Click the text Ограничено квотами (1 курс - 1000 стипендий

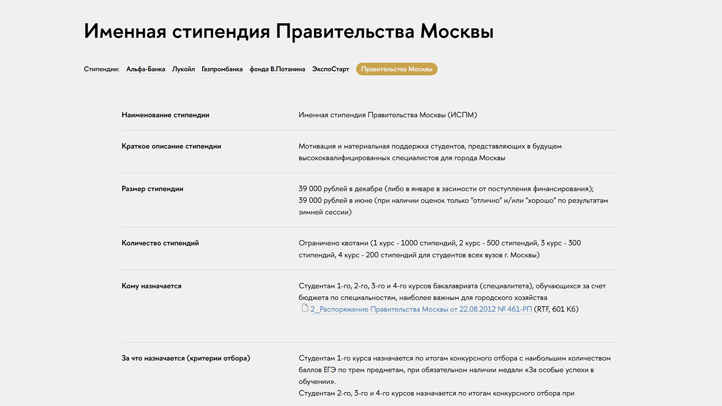tap(440, 249)
